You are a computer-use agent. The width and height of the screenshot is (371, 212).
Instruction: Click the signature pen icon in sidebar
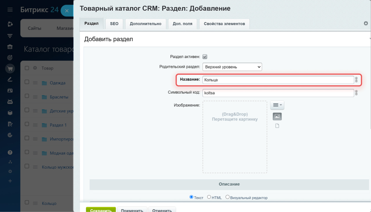[10, 80]
